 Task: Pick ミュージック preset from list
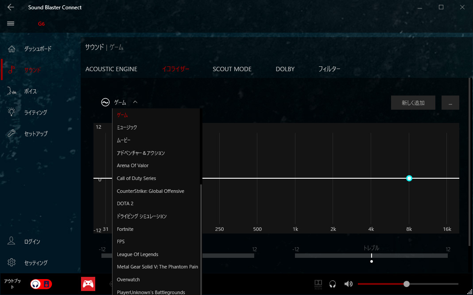click(127, 127)
